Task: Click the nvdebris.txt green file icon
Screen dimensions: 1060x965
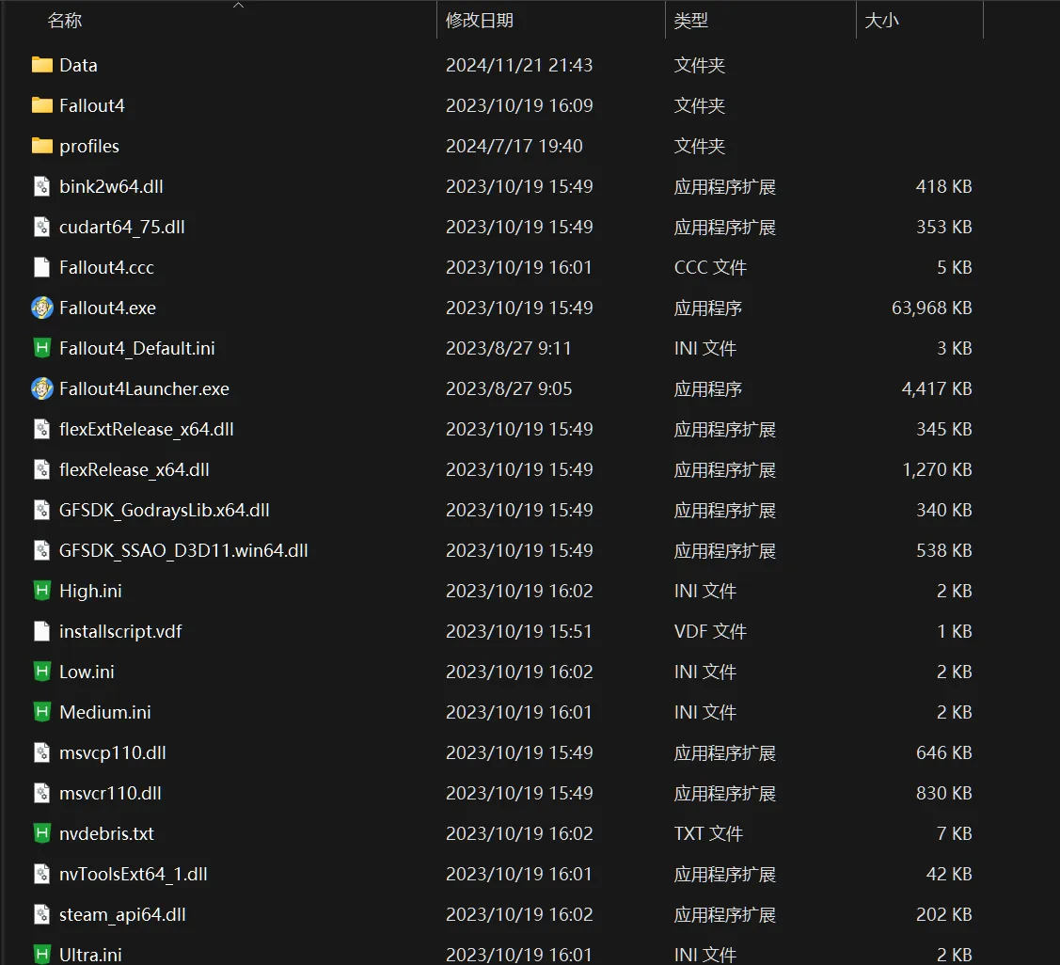Action: pyautogui.click(x=42, y=833)
